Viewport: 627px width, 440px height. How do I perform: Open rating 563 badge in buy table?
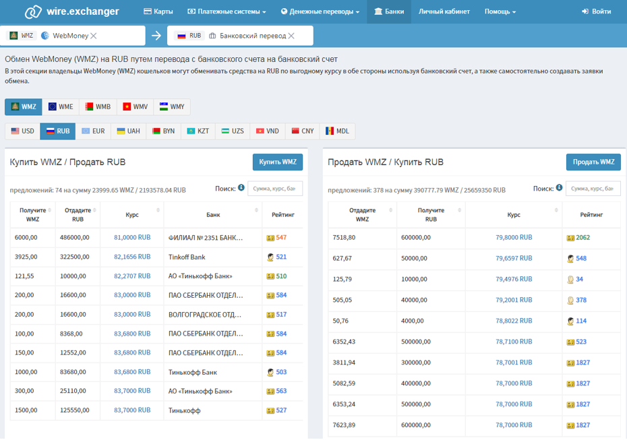tap(276, 391)
